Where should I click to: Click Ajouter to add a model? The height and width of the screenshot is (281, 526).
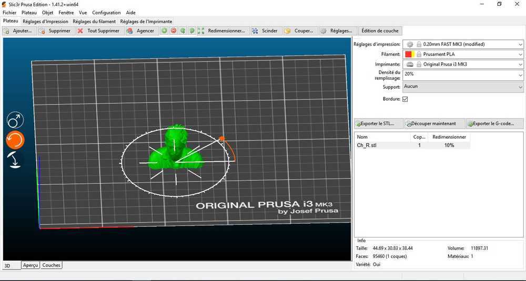(19, 31)
